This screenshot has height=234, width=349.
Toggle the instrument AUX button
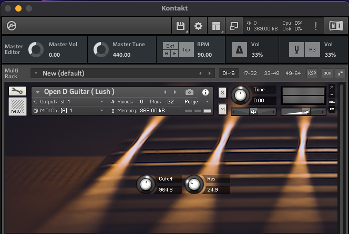click(332, 102)
